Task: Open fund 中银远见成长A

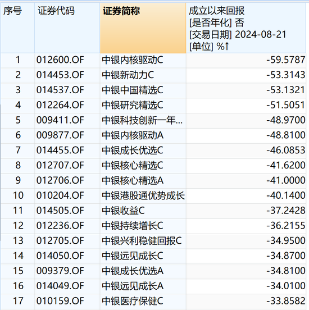Action: pos(133,286)
